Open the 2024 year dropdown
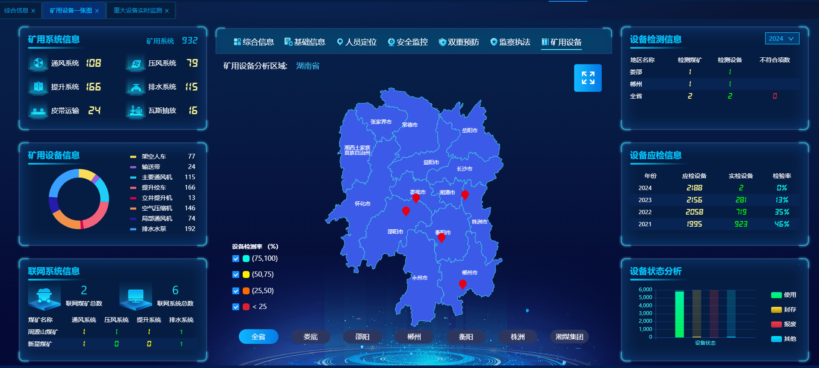The image size is (819, 368). click(781, 38)
